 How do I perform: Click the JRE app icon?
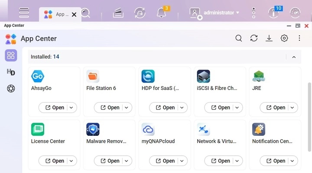click(258, 76)
